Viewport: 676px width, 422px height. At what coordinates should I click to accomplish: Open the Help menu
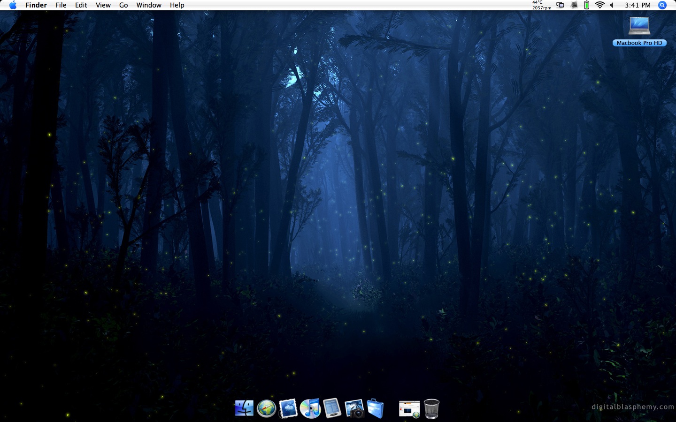[x=177, y=5]
